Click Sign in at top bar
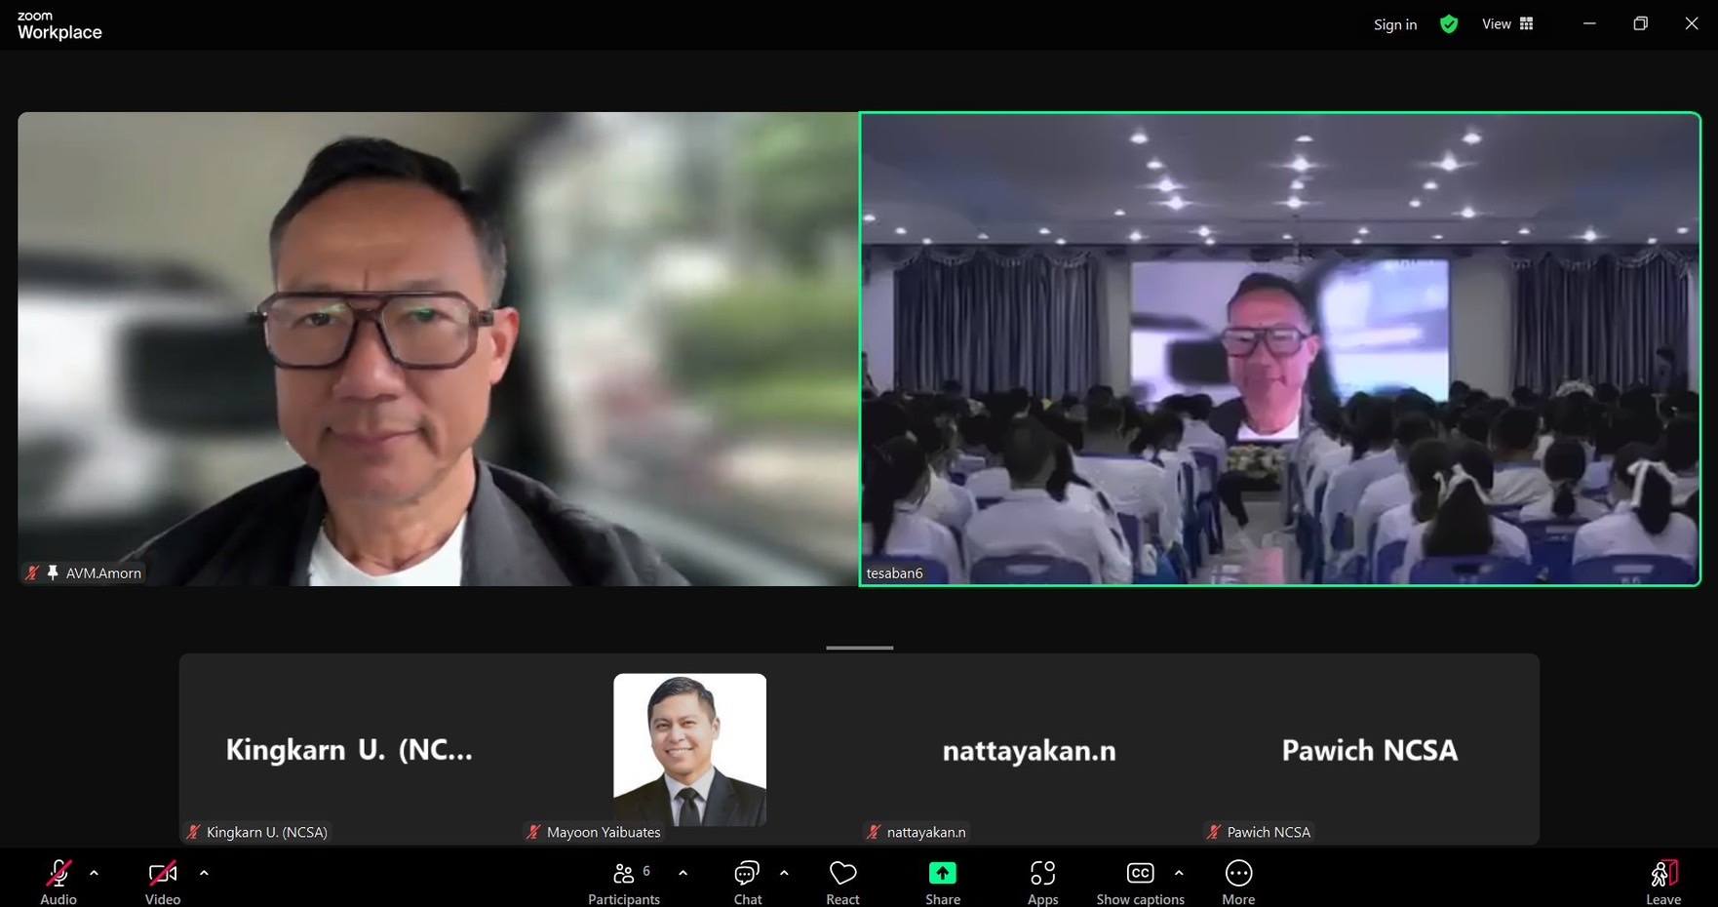 (x=1395, y=24)
